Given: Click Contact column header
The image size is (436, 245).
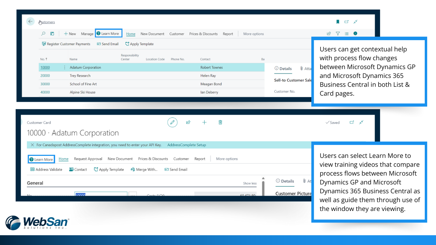Looking at the screenshot, I should [205, 59].
